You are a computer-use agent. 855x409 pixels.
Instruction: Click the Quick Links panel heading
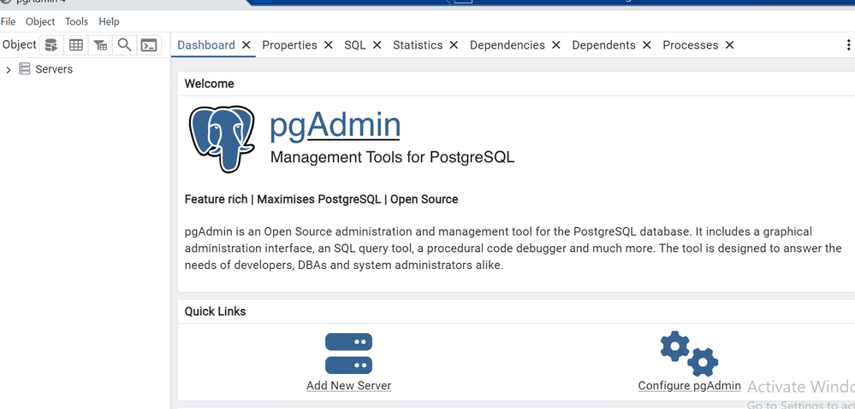point(215,312)
